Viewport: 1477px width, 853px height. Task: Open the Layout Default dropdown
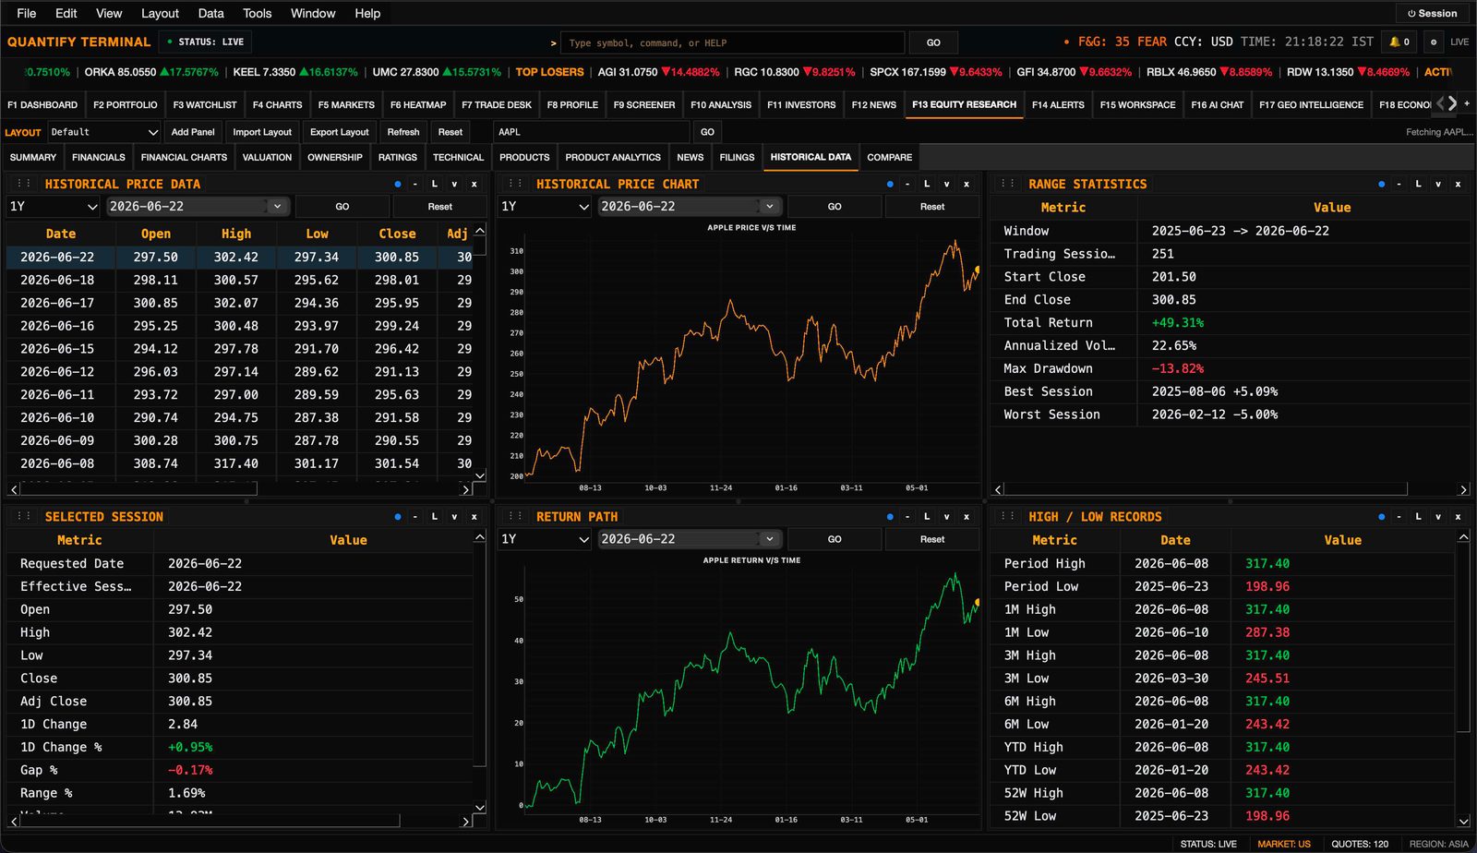[103, 132]
